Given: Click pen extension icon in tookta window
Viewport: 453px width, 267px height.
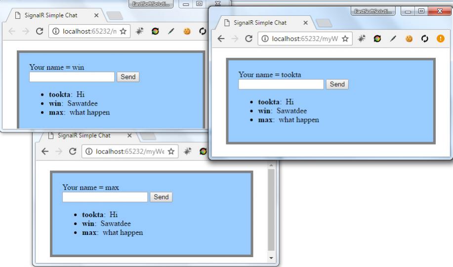Looking at the screenshot, I should (x=393, y=38).
